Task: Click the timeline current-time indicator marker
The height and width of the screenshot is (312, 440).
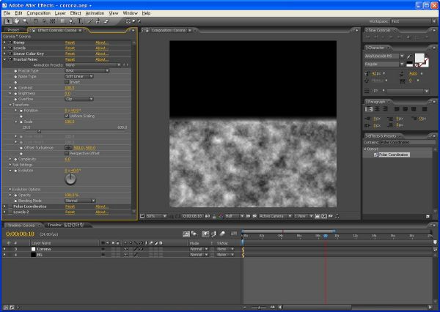Action: 326,237
